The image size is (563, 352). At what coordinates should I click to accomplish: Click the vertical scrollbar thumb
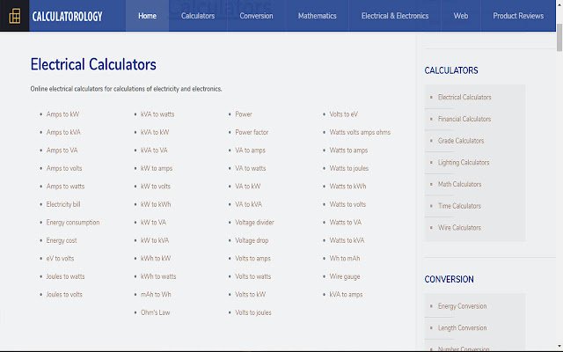pos(559,38)
